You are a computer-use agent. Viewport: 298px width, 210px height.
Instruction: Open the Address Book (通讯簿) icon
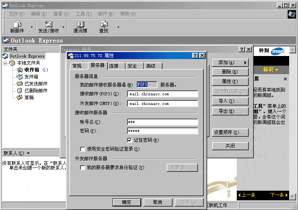tap(80, 24)
